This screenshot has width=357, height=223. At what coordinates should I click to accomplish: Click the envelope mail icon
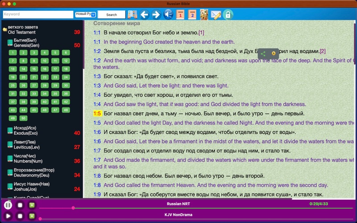(x=216, y=15)
